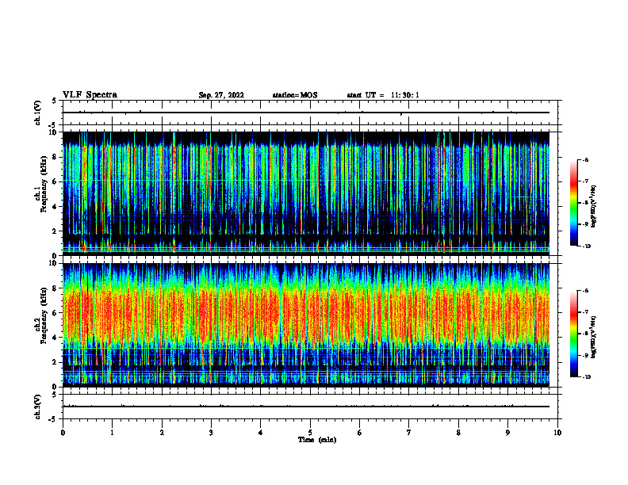Click the ch.2 colorbar log(PSD) unit label
Viewport: 628px width, 485px height.
[x=593, y=337]
